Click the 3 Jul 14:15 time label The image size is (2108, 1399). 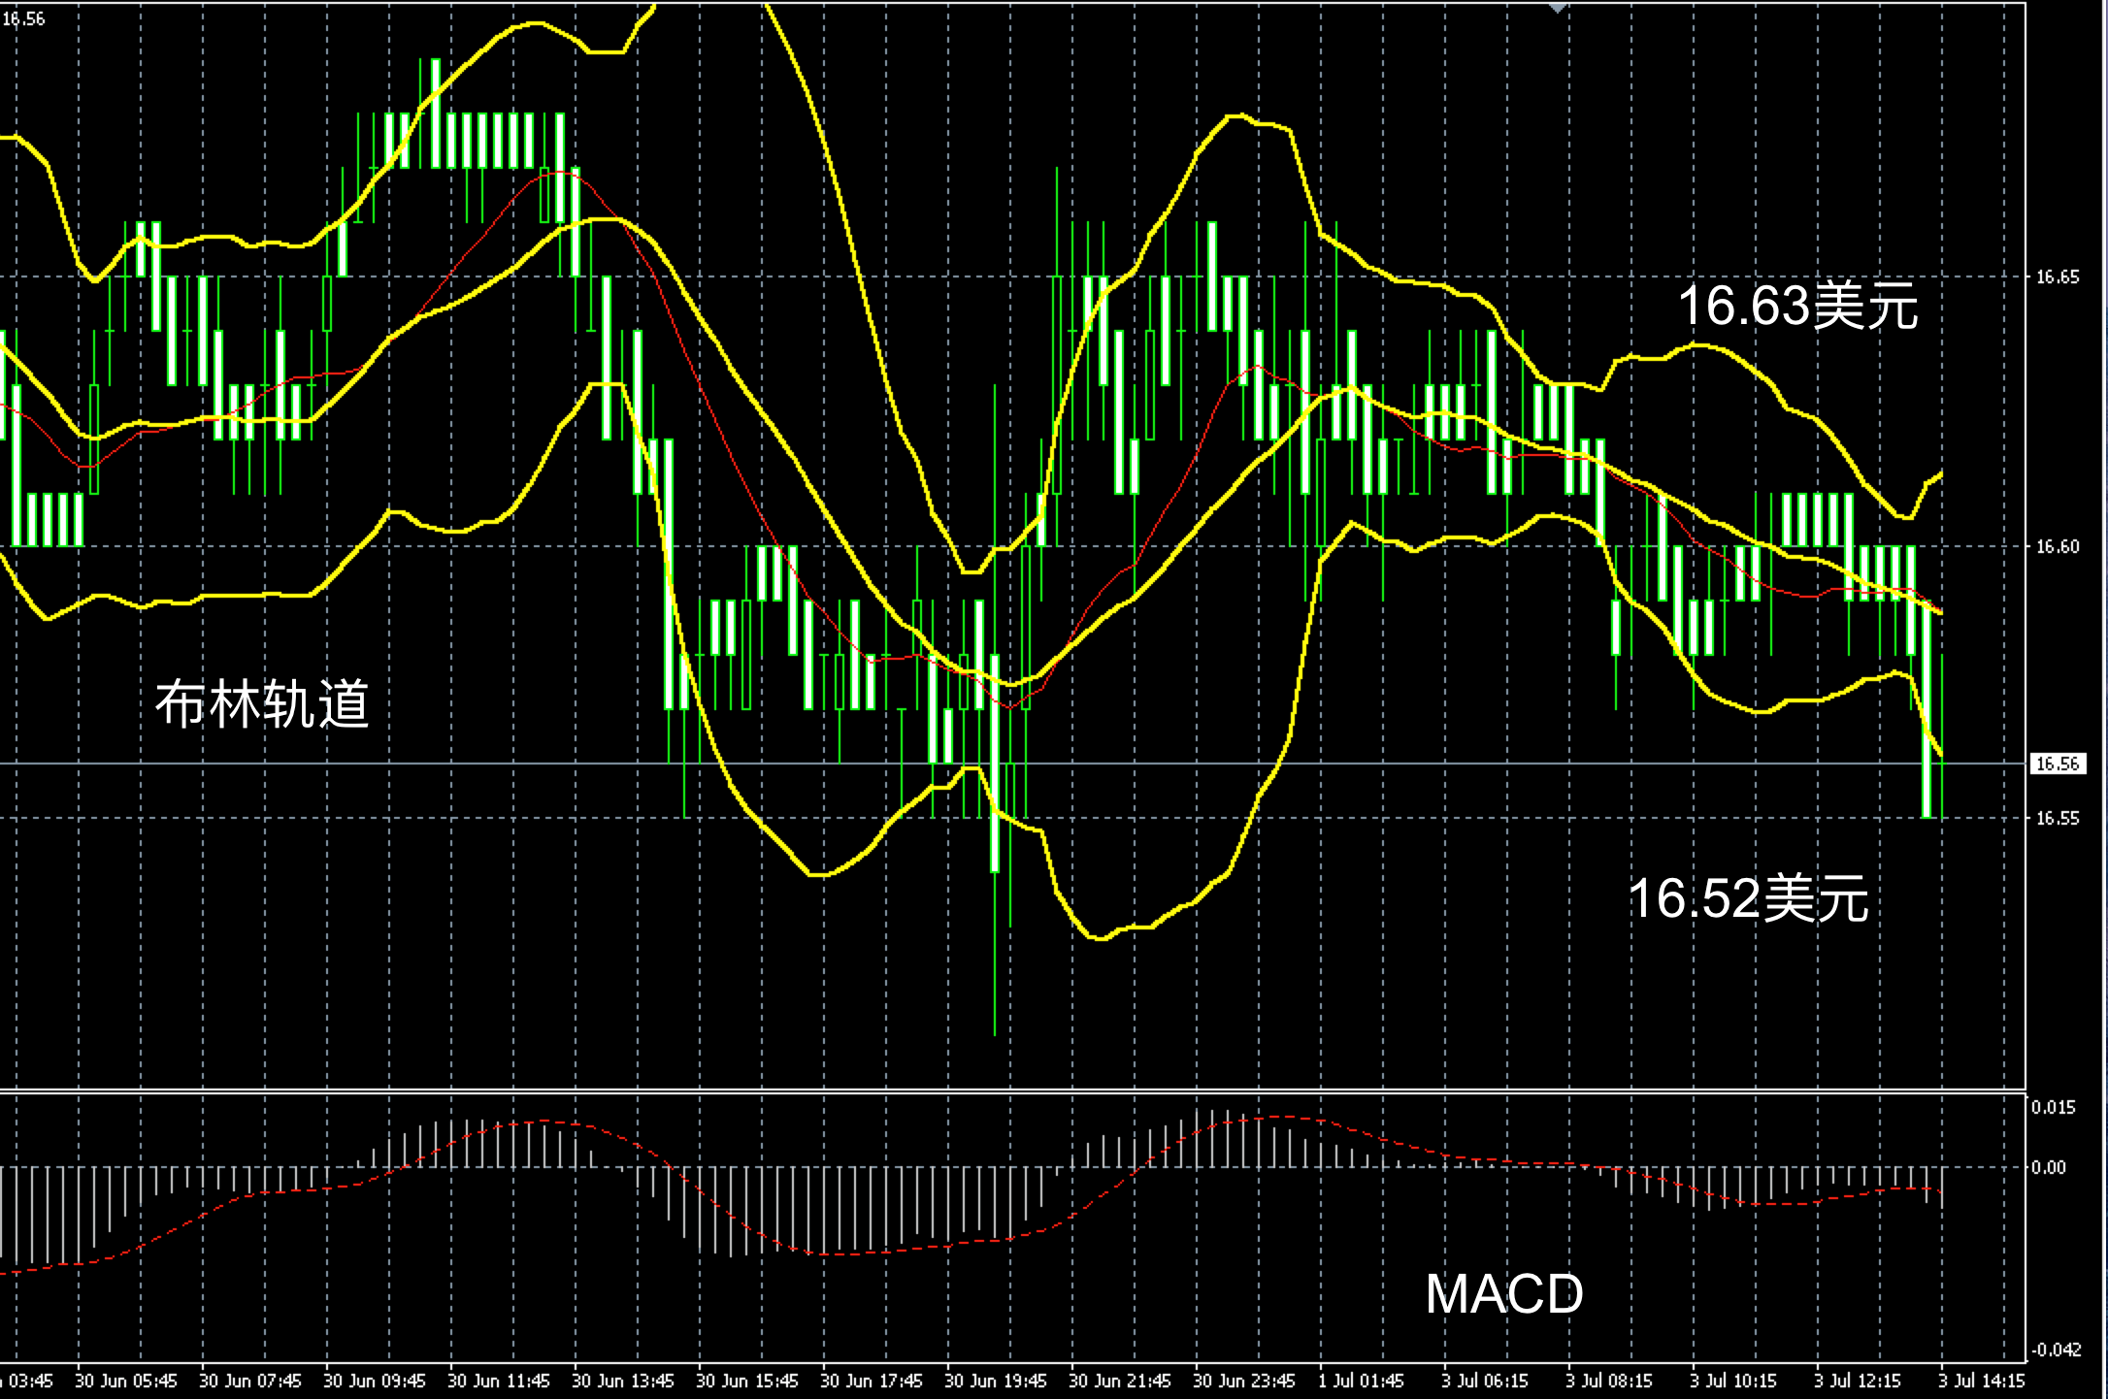click(1983, 1381)
